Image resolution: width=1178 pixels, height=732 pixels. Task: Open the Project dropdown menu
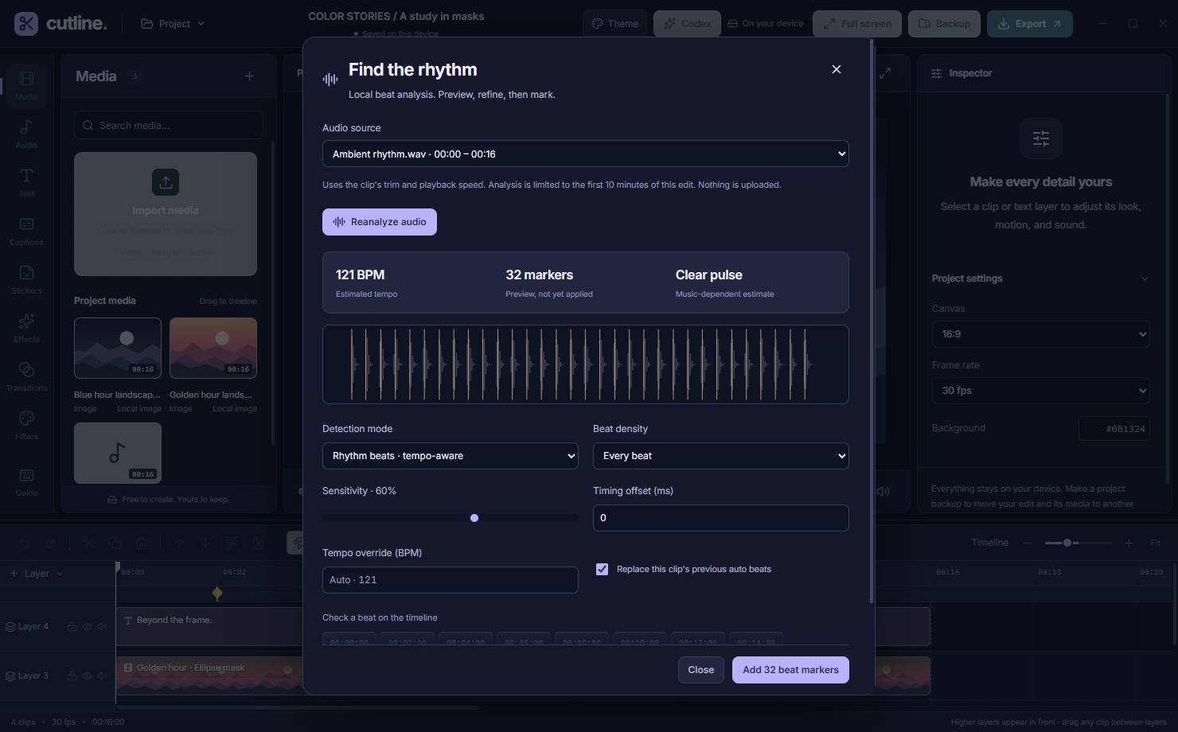coord(173,24)
